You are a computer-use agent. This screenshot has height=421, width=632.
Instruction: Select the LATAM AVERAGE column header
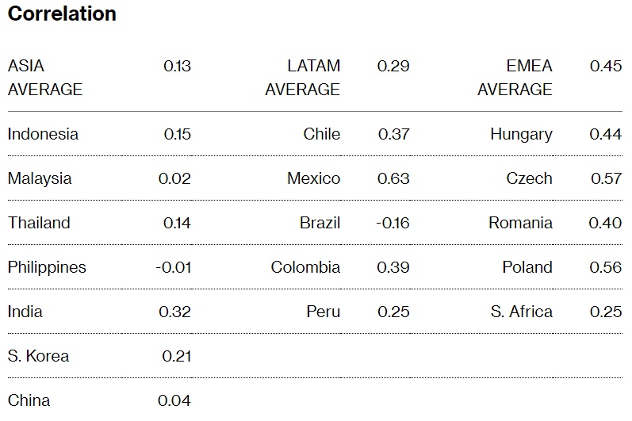pos(302,78)
